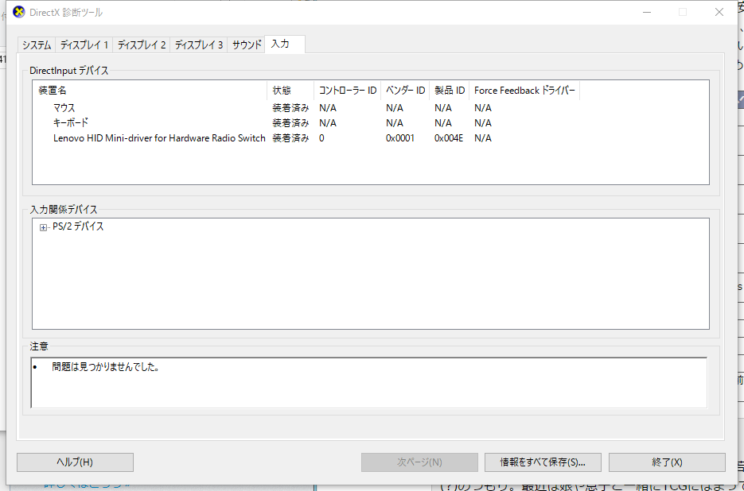
Task: Minimize the DirectX 診断ツール window
Action: 646,13
